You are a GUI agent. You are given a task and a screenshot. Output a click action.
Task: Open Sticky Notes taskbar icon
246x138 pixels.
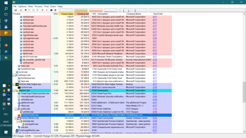point(6,33)
